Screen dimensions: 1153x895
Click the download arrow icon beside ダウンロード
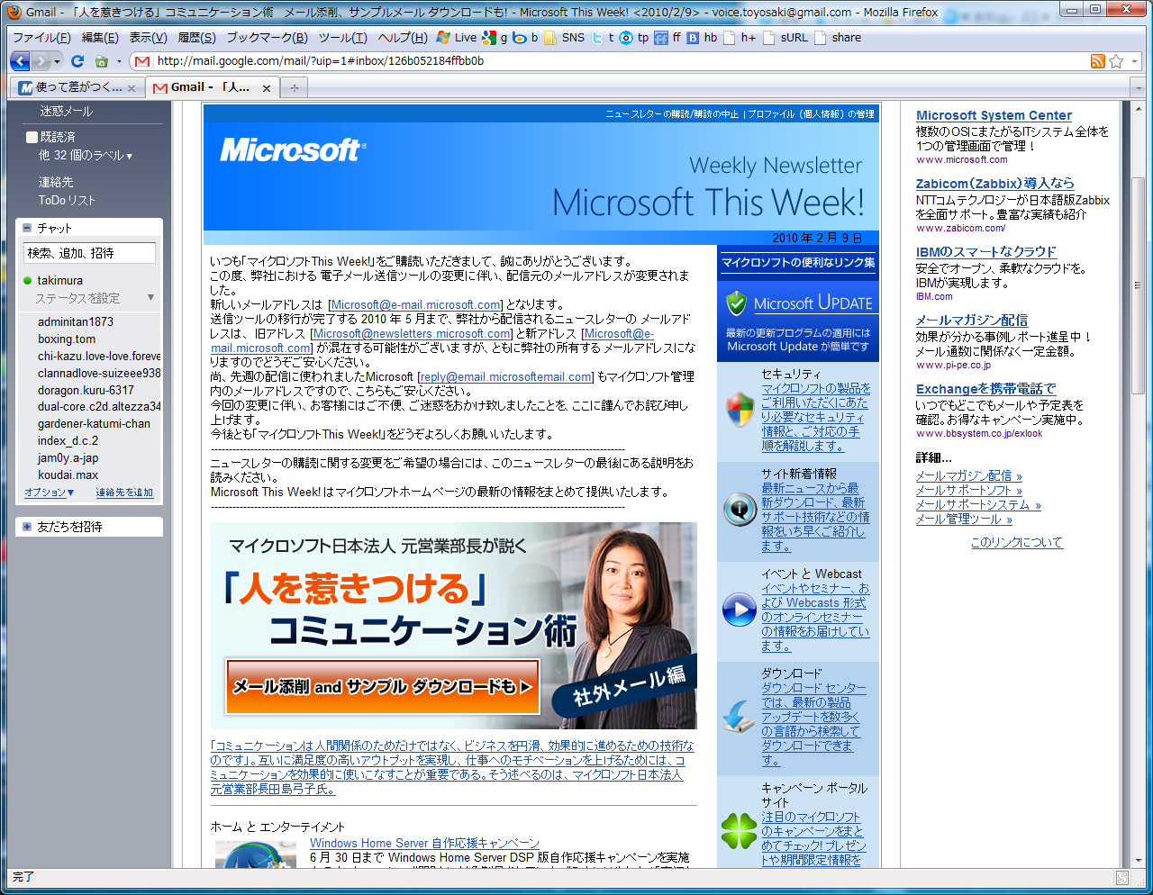(x=740, y=717)
